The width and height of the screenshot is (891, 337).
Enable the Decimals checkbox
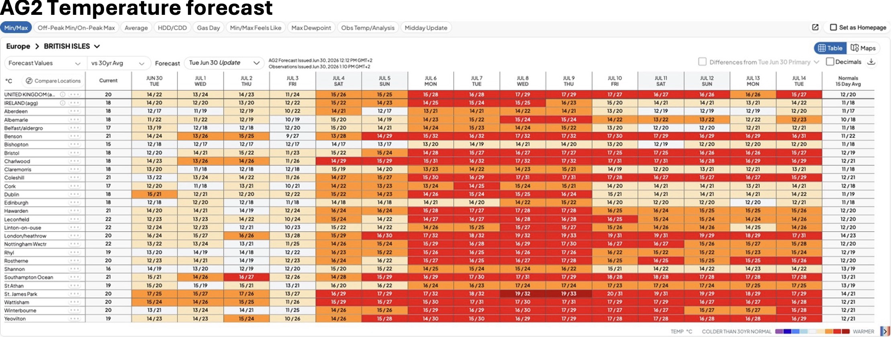tap(830, 62)
